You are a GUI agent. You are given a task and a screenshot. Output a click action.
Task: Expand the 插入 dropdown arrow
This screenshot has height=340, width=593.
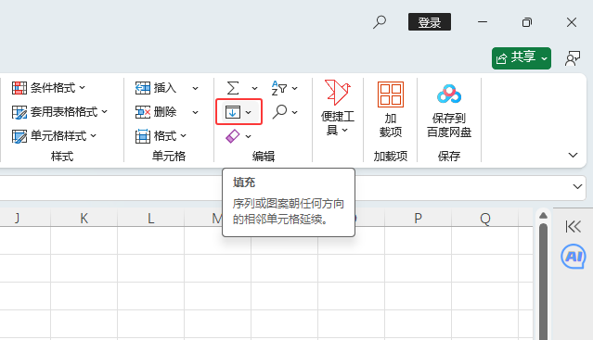point(195,88)
